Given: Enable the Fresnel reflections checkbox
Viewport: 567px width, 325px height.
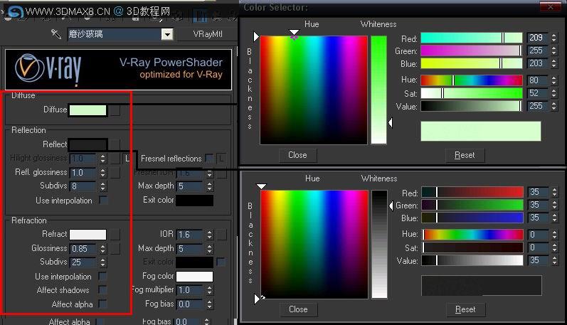Looking at the screenshot, I should pyautogui.click(x=208, y=158).
